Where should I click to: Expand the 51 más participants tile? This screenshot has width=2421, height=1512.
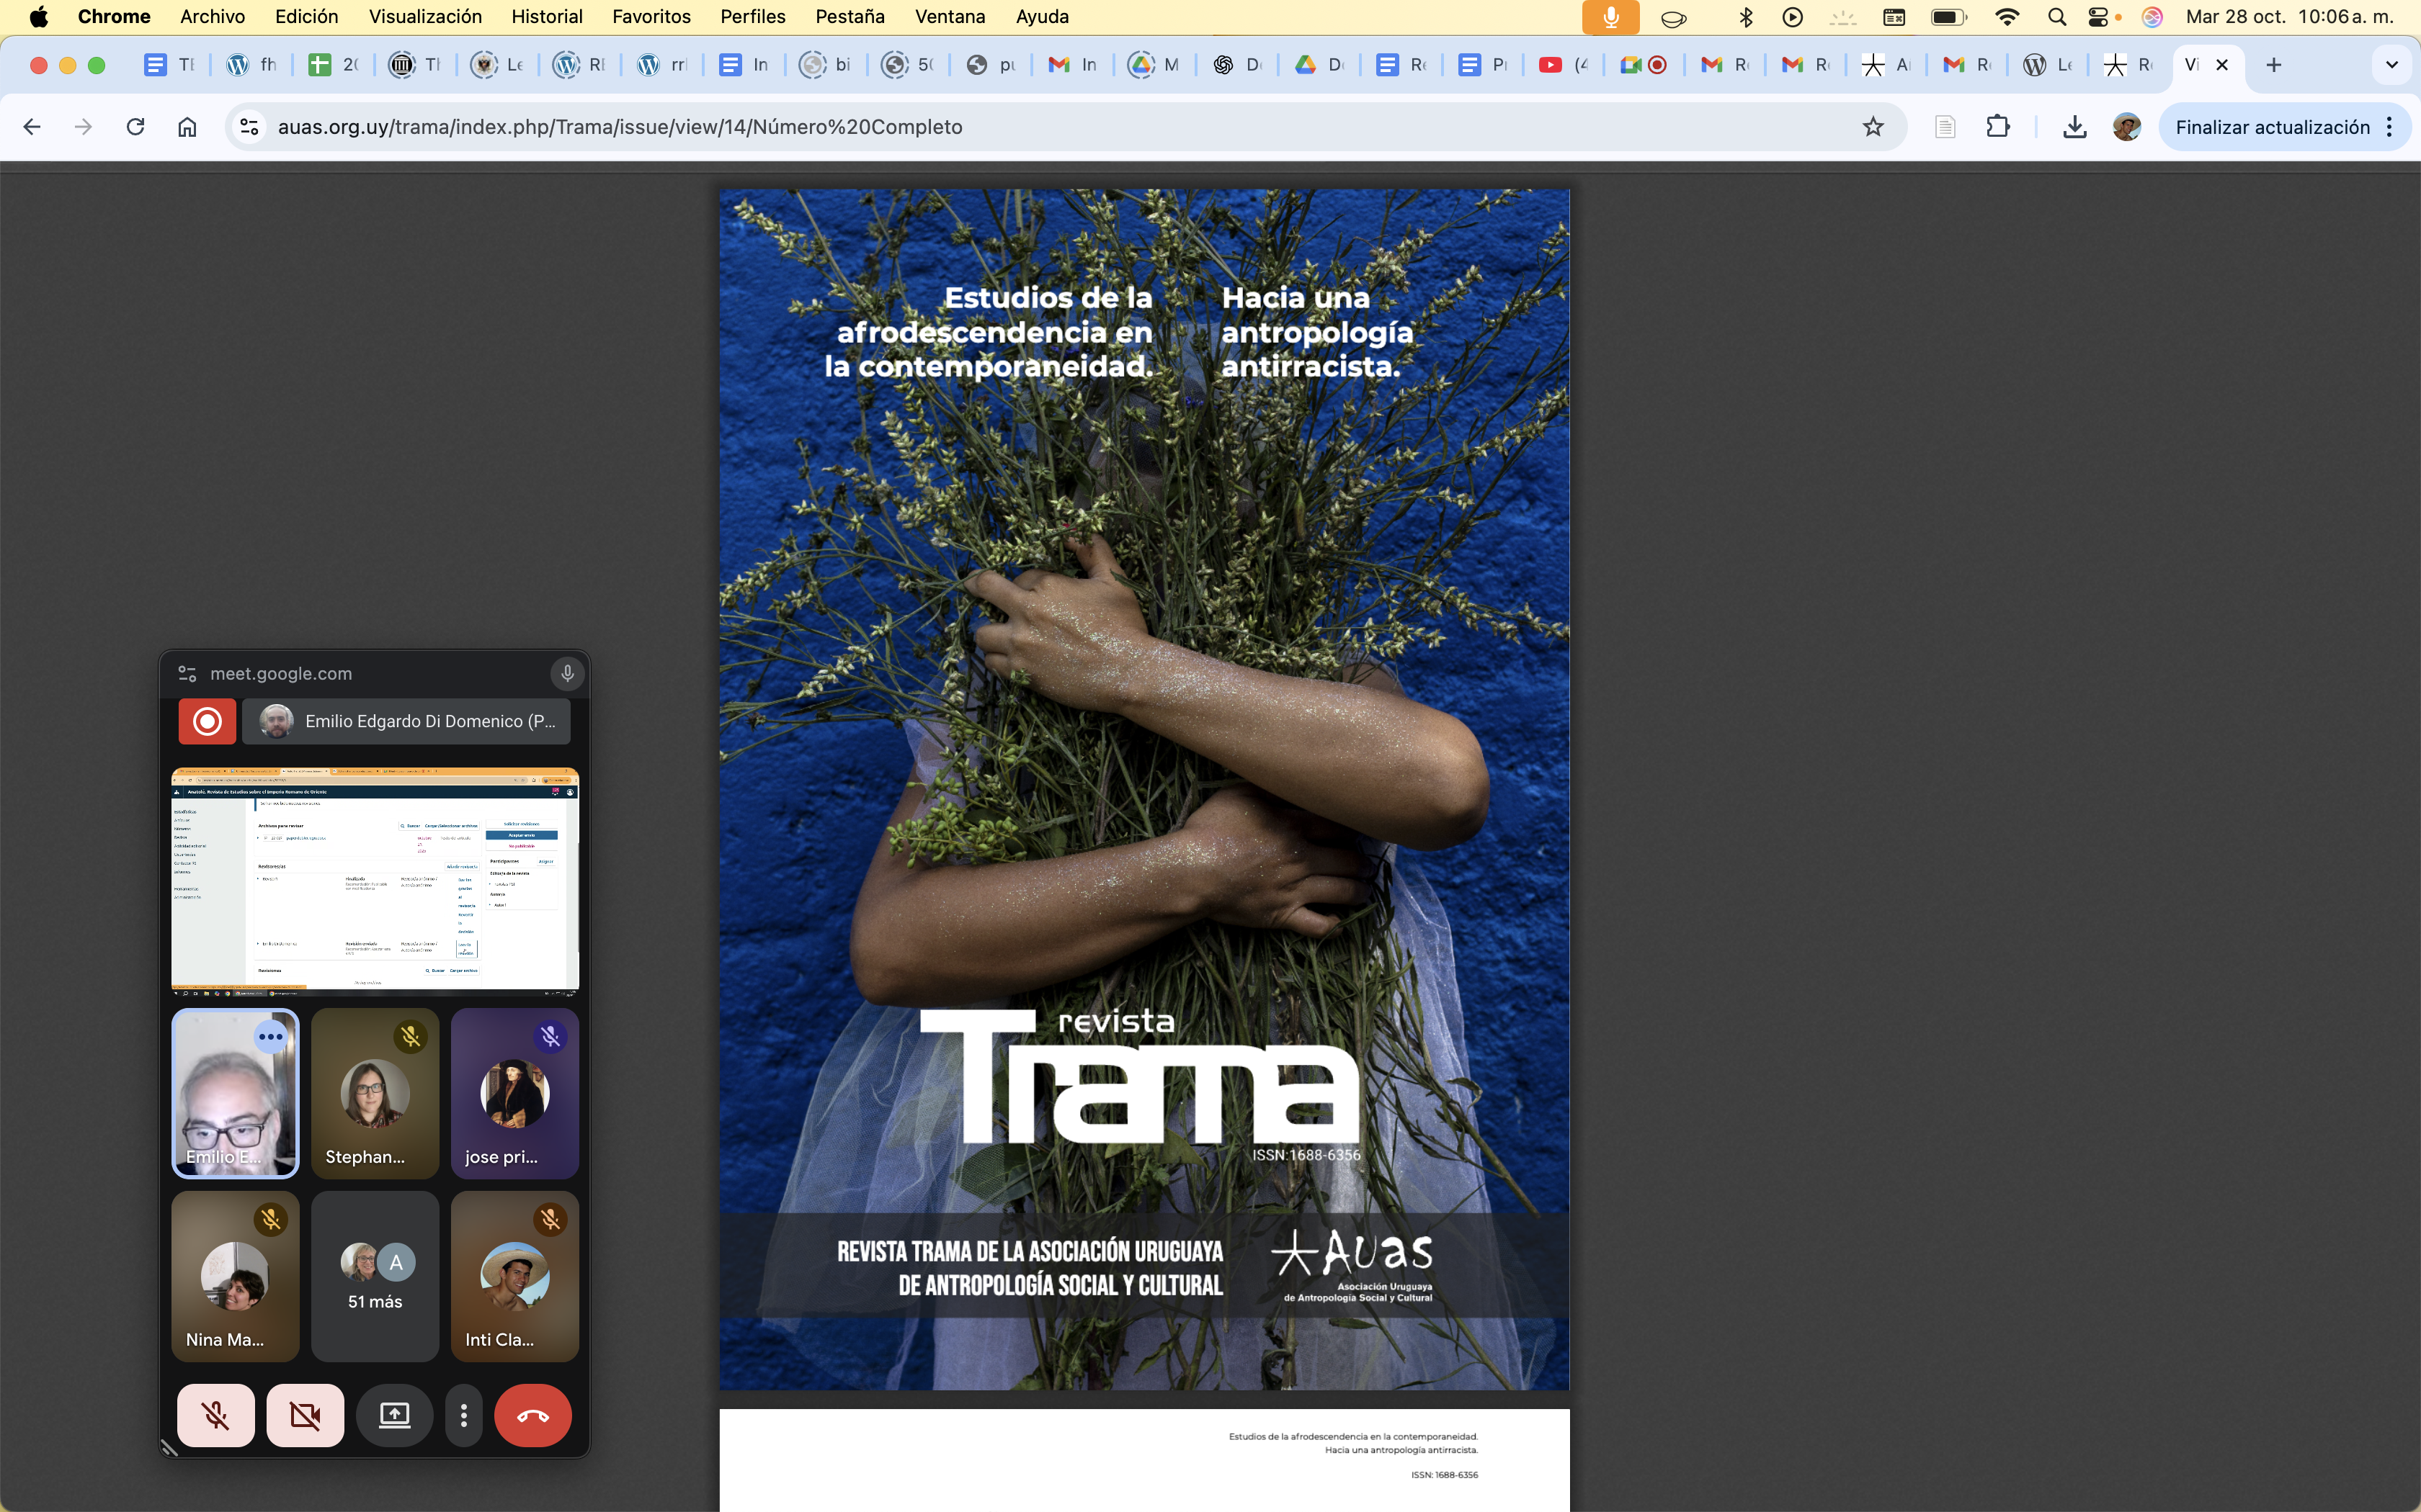(x=375, y=1276)
